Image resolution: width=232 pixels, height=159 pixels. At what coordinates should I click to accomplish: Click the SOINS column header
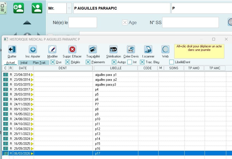tap(174, 68)
